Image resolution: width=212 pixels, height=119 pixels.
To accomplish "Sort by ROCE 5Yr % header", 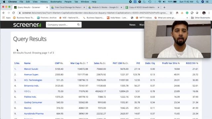I will (x=192, y=63).
